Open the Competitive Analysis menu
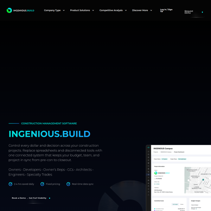Viewport: 211px width, 211px height. (x=111, y=10)
